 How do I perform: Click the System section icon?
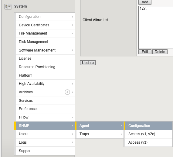(8, 6)
